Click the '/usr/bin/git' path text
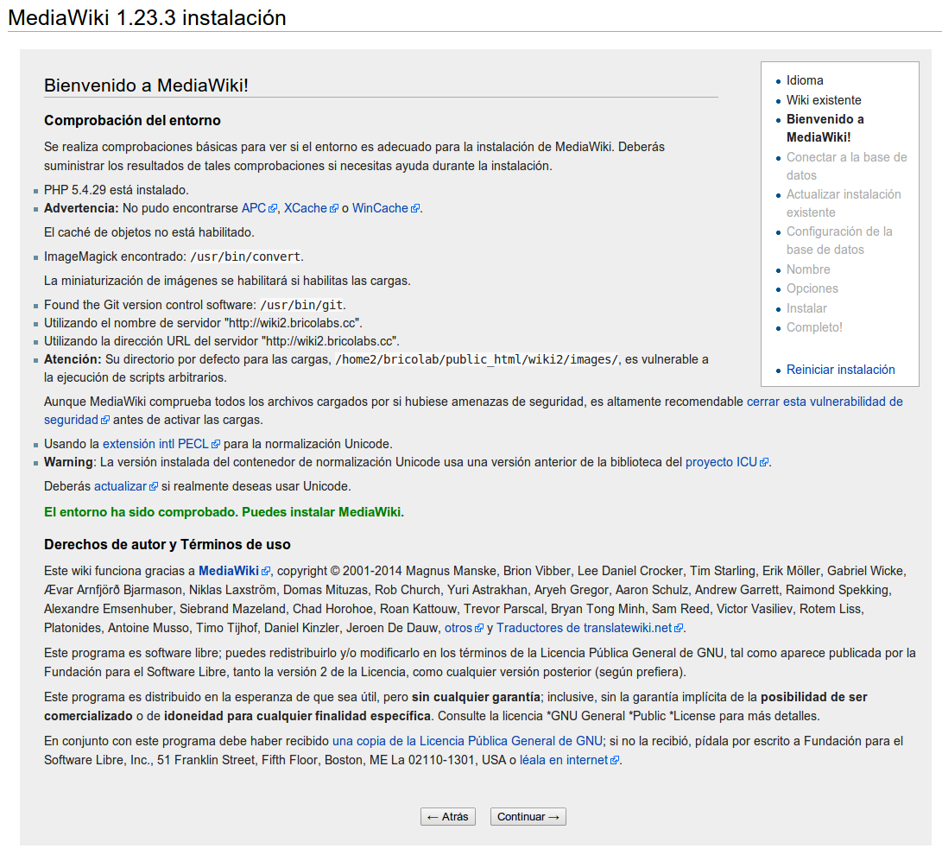Screen dimensions: 942x855 pyautogui.click(x=301, y=305)
